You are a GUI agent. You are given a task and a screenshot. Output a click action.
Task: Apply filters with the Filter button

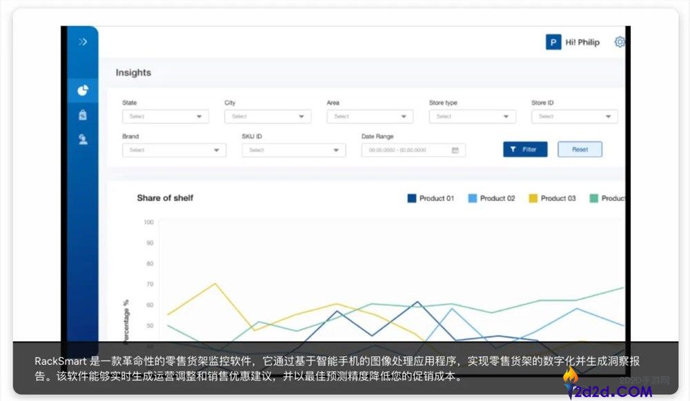point(525,150)
